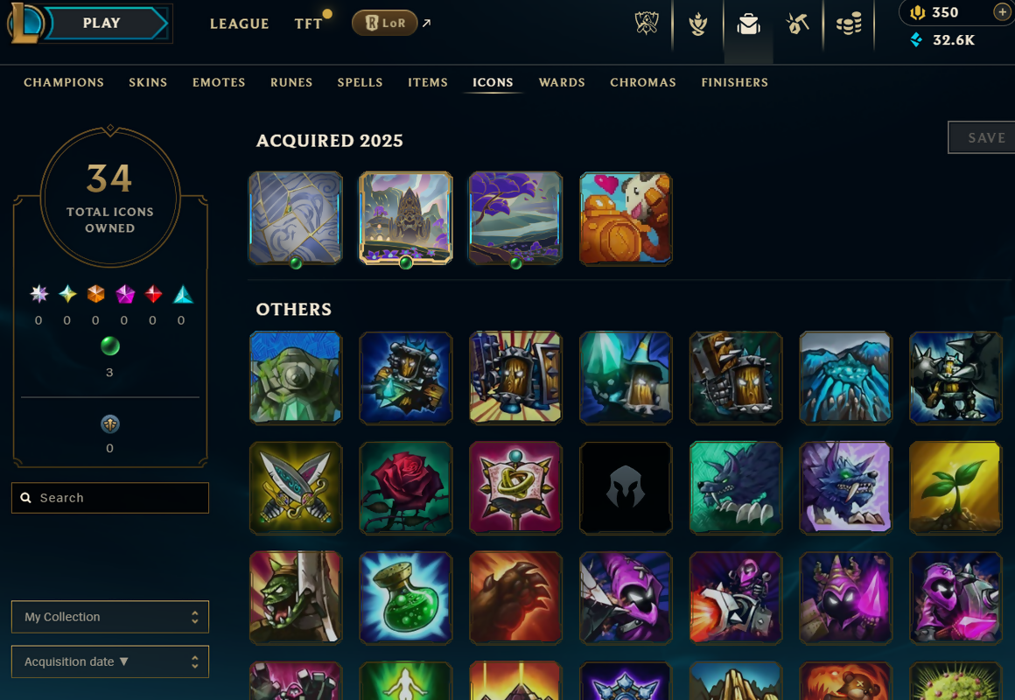Click the League client logo
This screenshot has height=700, width=1015.
coord(24,24)
